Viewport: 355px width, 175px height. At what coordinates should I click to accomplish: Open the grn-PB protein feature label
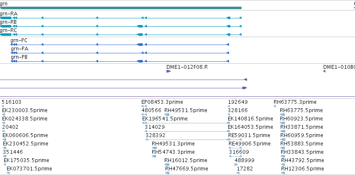[x=19, y=57]
